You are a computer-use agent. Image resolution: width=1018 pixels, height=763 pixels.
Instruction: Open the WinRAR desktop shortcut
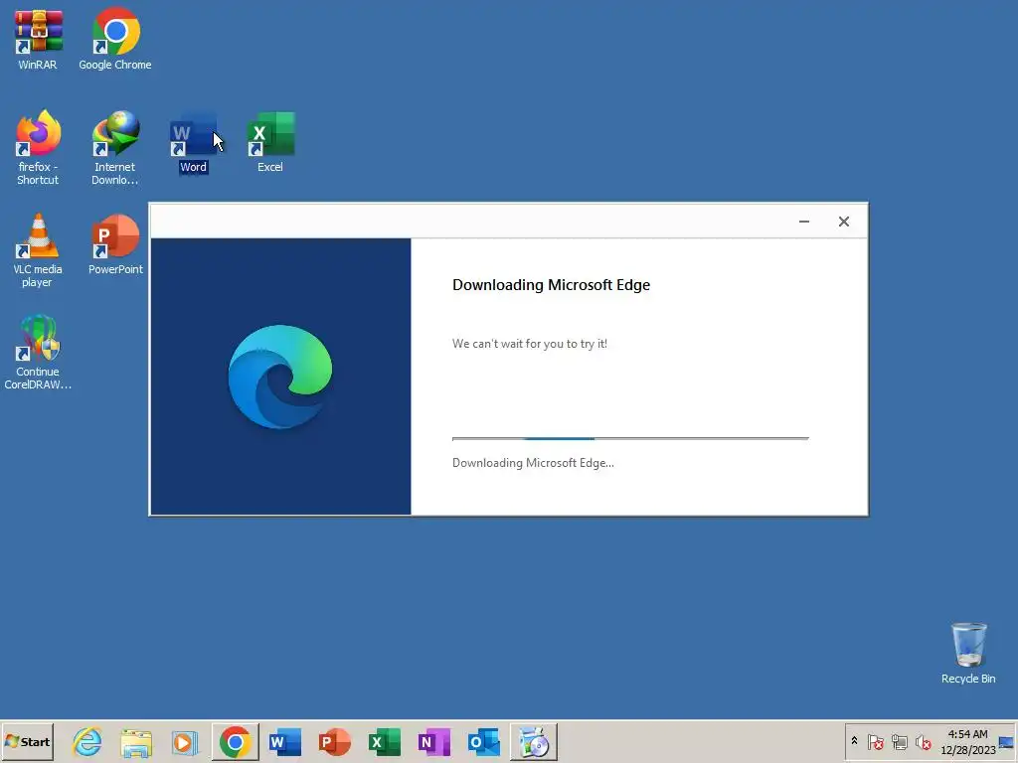point(38,39)
